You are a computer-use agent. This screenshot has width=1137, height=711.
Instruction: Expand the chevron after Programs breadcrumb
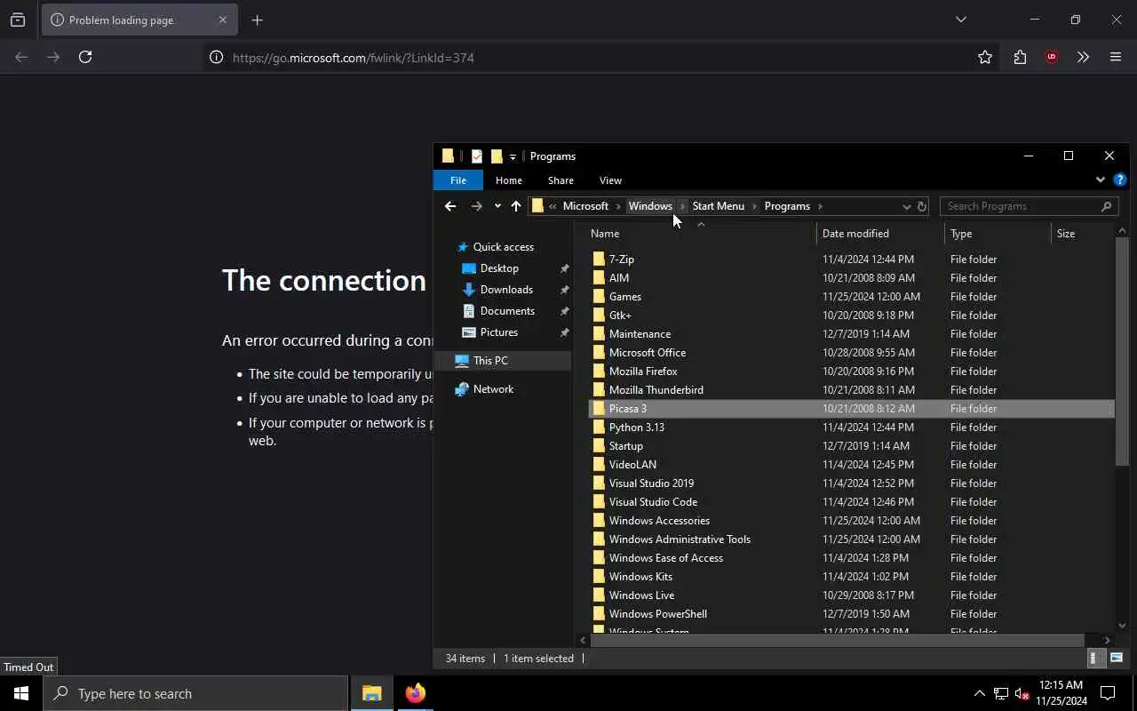820,206
